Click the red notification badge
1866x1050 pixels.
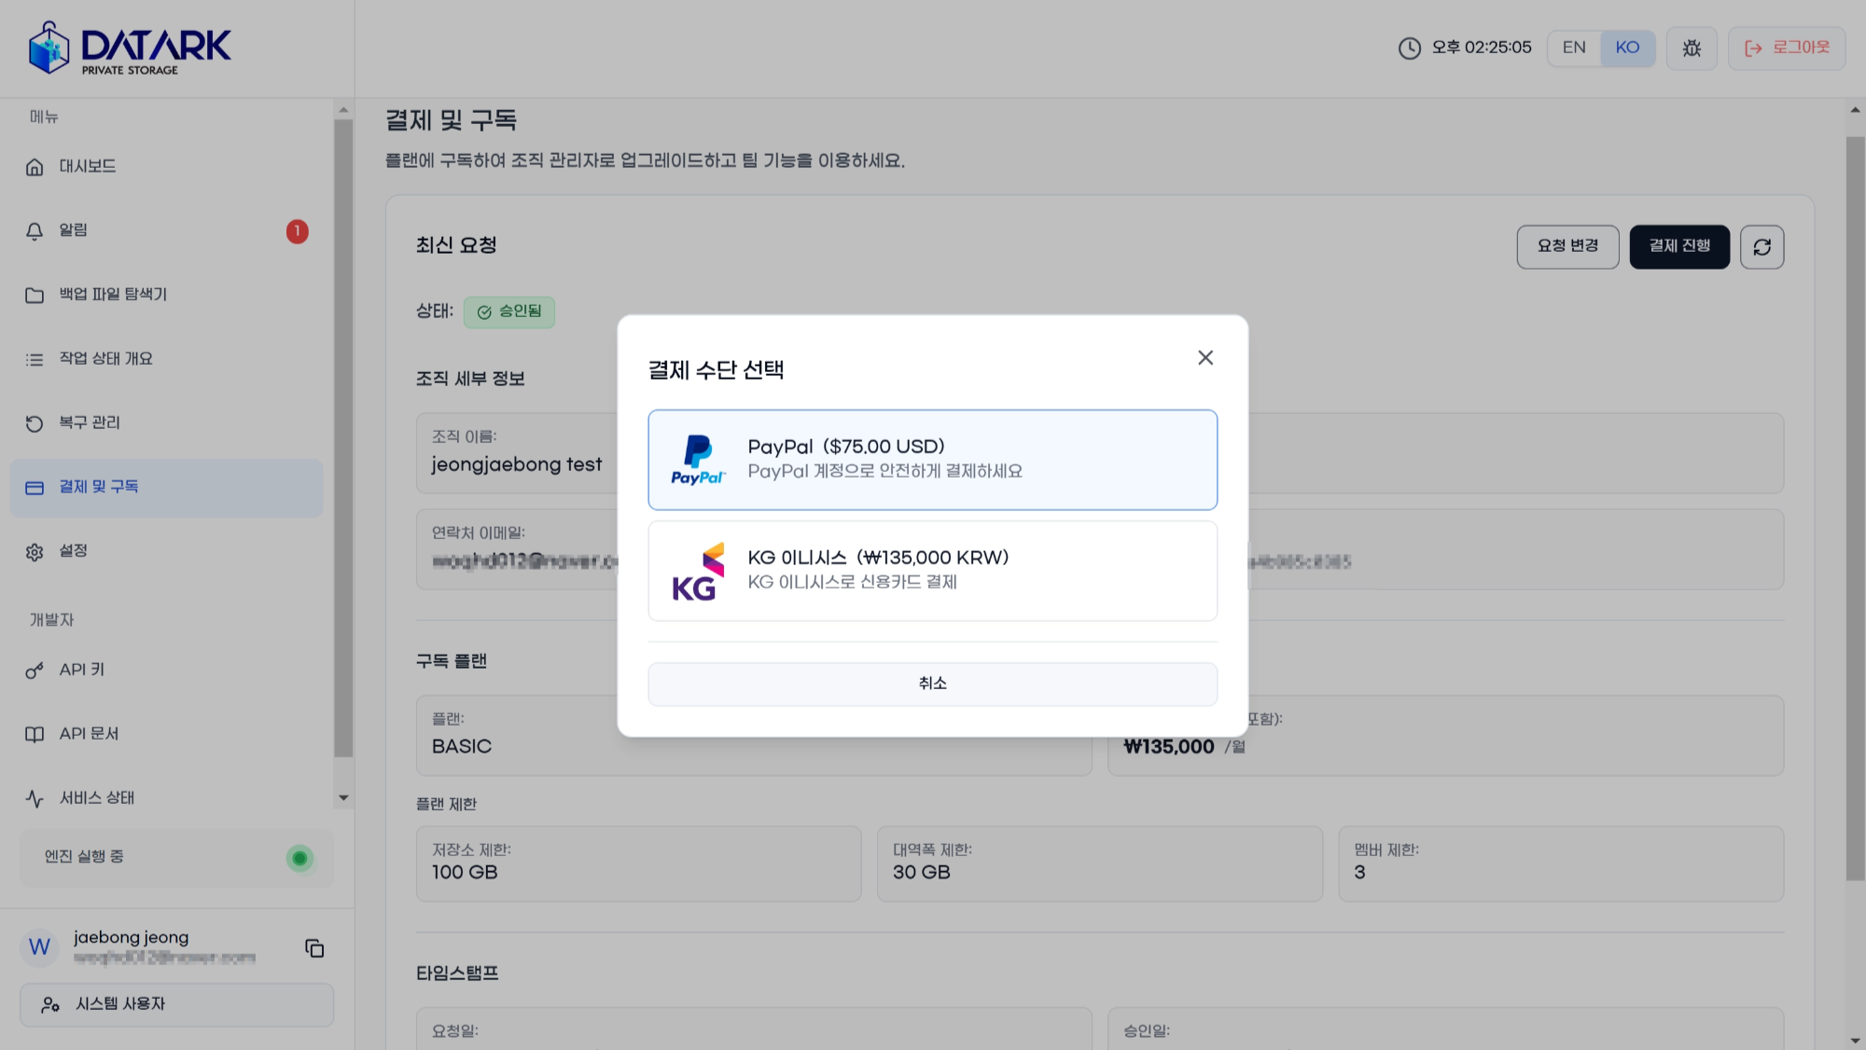[297, 231]
